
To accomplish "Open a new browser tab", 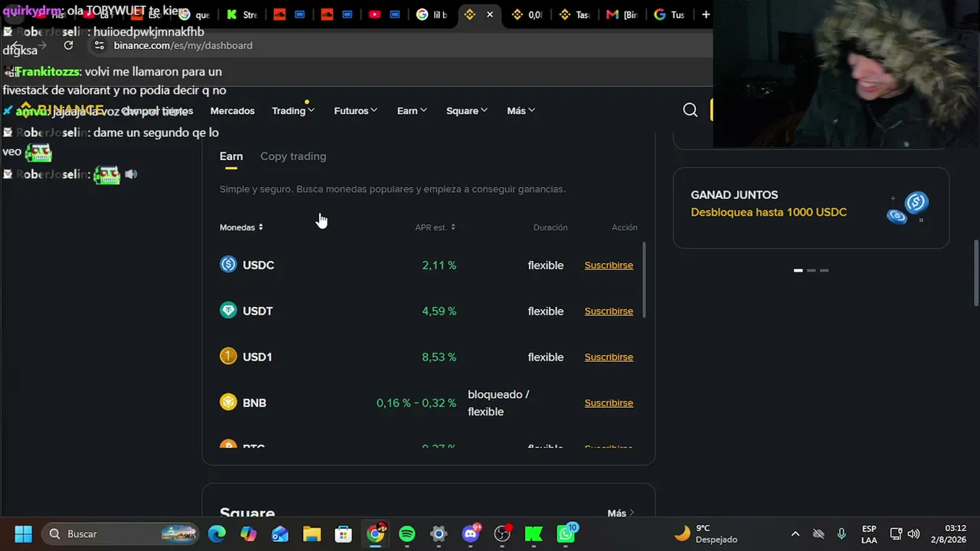I will click(x=705, y=15).
